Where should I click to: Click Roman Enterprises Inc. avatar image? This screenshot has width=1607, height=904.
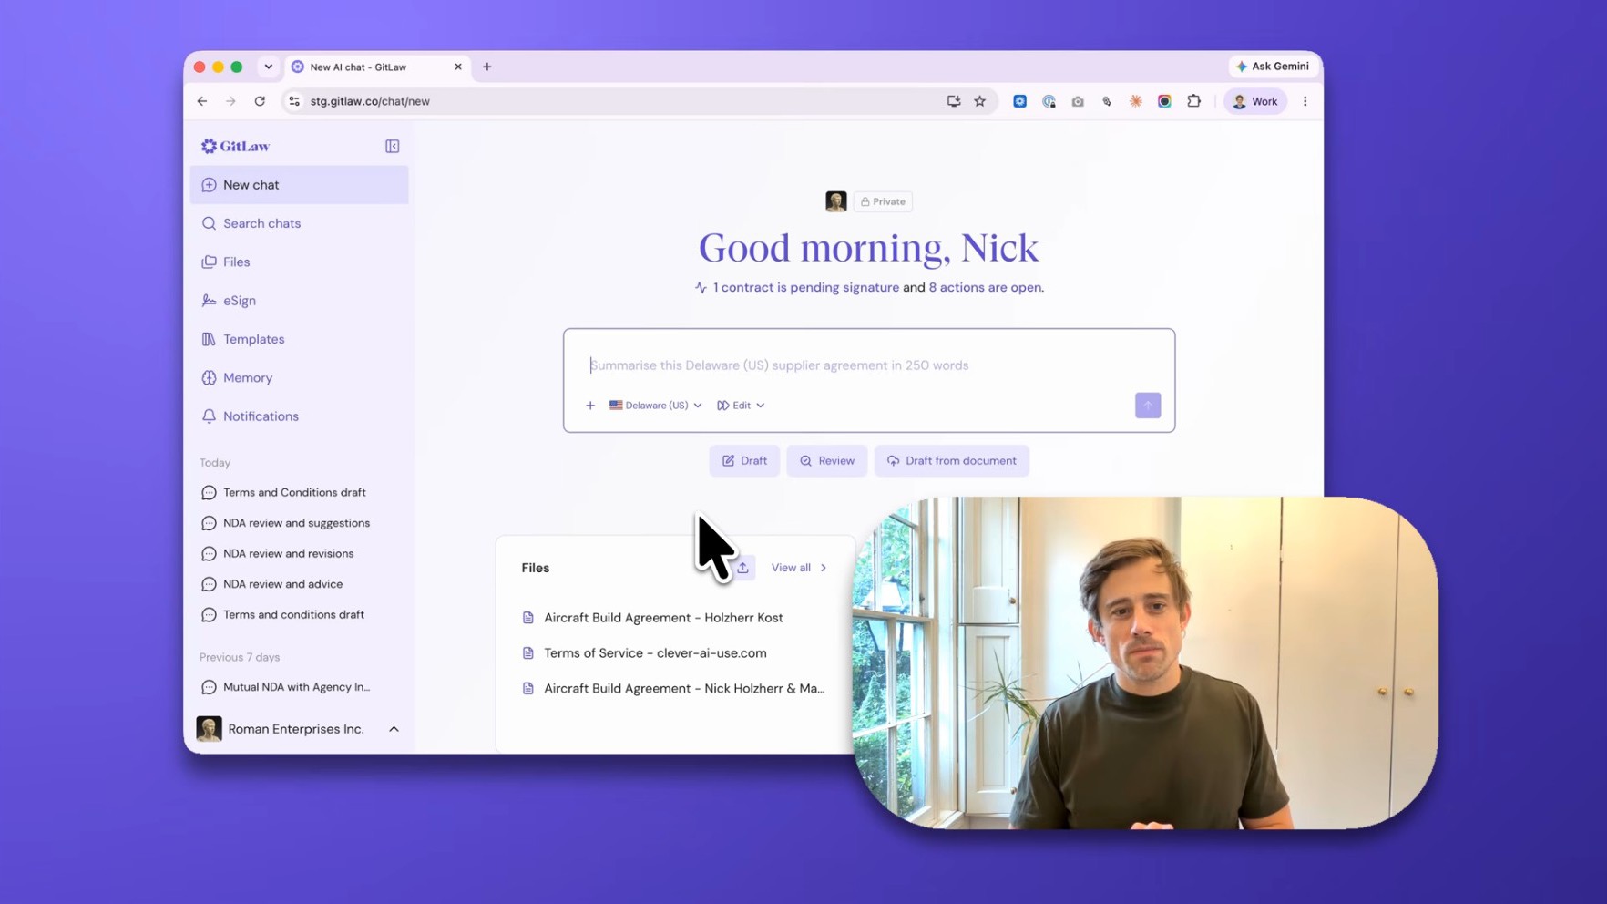209,729
